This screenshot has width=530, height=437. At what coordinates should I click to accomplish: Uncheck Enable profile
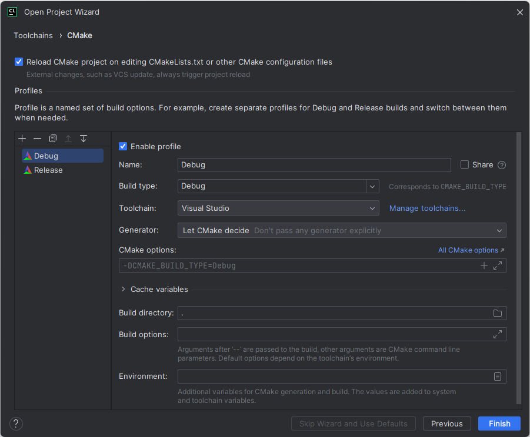click(122, 146)
